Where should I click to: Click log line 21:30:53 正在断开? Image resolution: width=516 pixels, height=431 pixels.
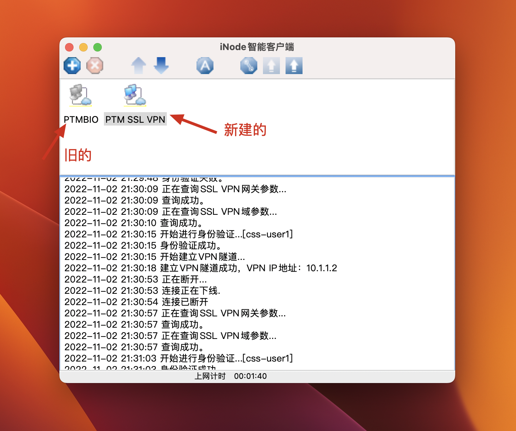(136, 279)
